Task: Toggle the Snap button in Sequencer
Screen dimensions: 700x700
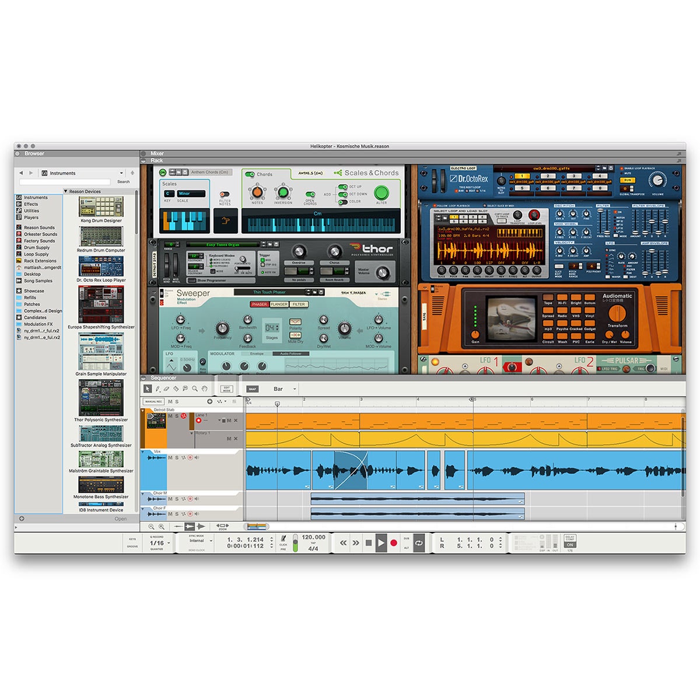Action: pos(252,389)
